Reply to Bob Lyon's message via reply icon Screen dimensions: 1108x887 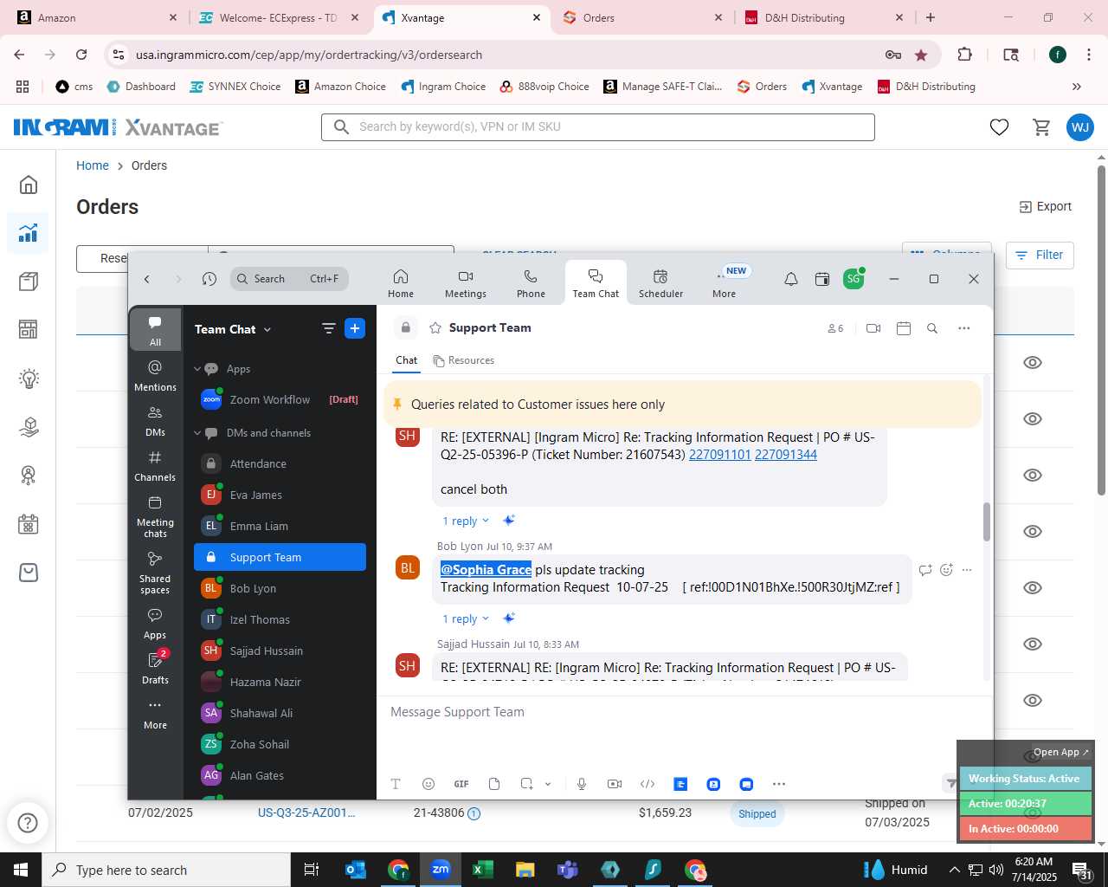pos(925,570)
